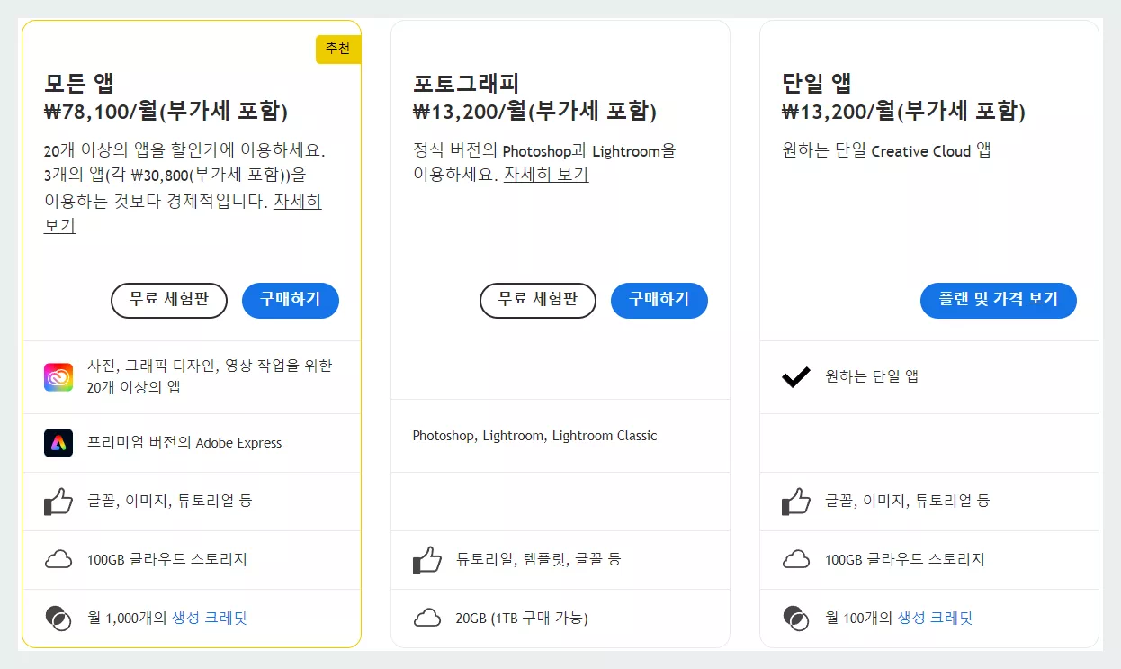Click the 생성 크레딧 link in 모든 앱

point(207,618)
